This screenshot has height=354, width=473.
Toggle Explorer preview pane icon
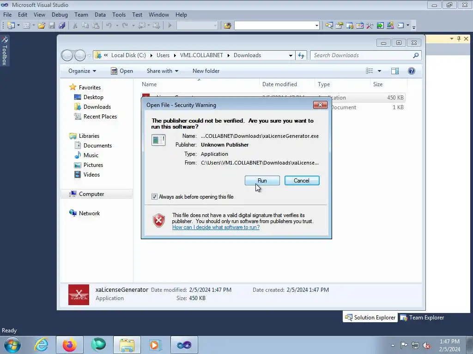click(395, 71)
